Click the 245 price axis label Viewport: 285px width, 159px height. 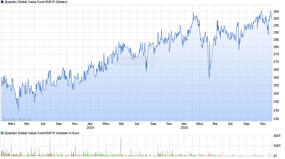276,102
